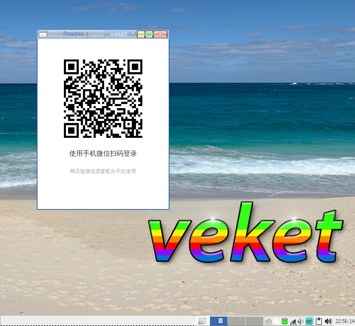This screenshot has height=326, width=355.
Task: Maximize the Freechat window
Action: pos(149,34)
